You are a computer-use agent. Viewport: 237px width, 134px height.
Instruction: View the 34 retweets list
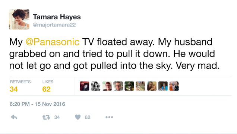20,86
